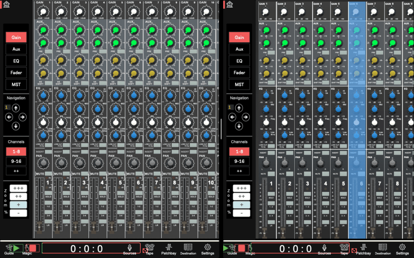414x258 pixels.
Task: Set zoom to +++ in right view
Action: click(241, 188)
